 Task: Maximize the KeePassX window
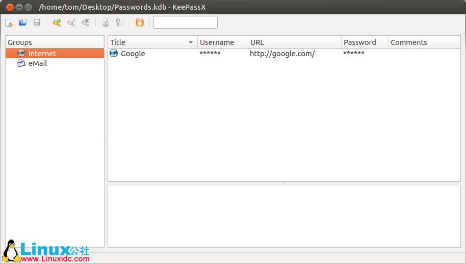(x=28, y=7)
